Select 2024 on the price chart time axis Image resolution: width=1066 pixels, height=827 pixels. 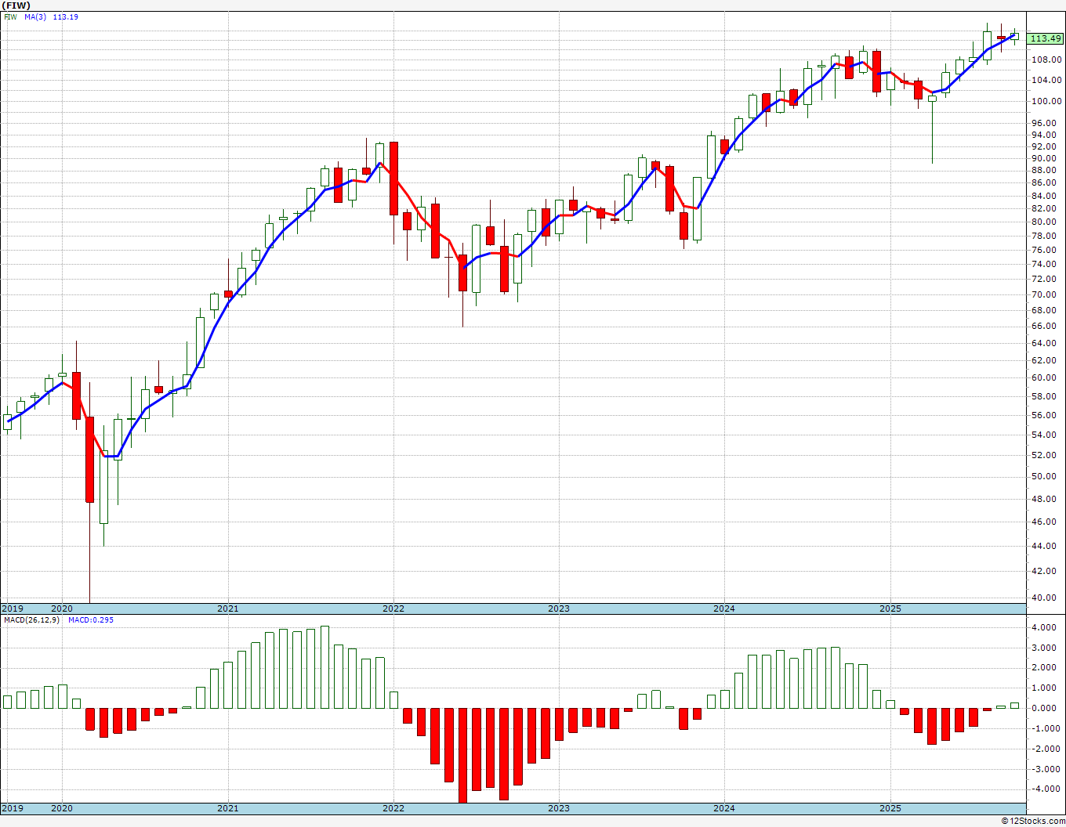724,609
